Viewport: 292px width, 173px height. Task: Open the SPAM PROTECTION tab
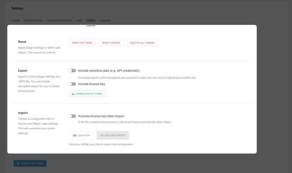[60, 20]
